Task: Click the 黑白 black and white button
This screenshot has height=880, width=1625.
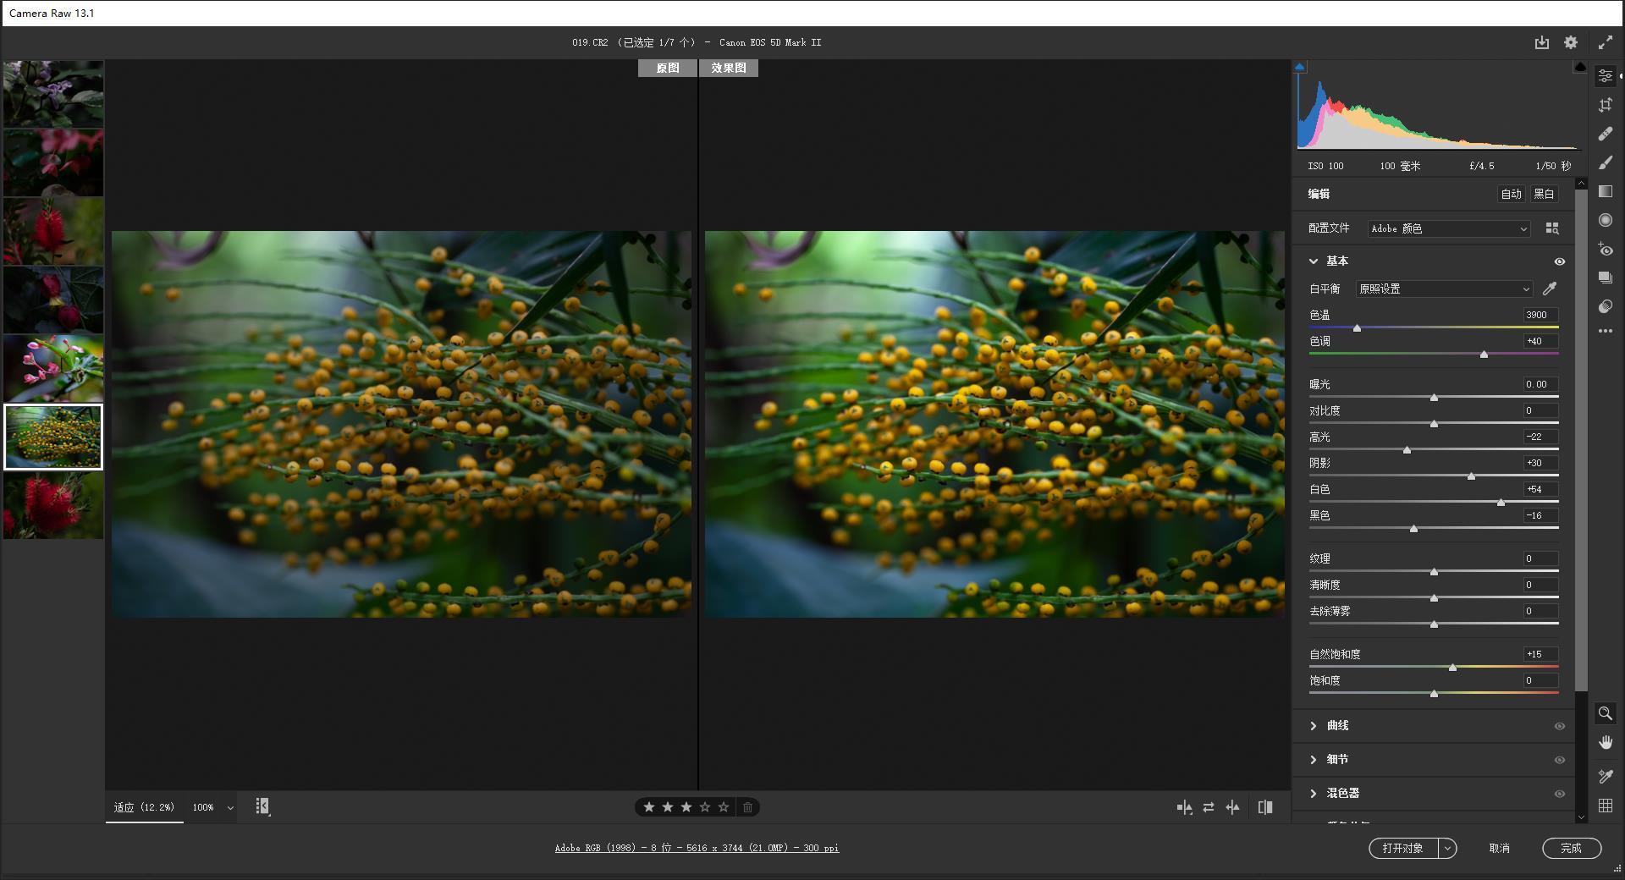Action: pos(1544,194)
